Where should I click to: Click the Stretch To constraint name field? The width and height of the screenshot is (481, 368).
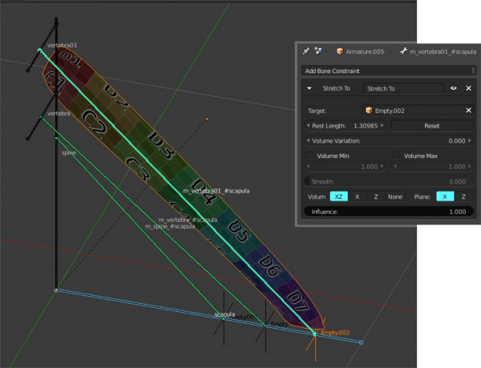tap(402, 88)
